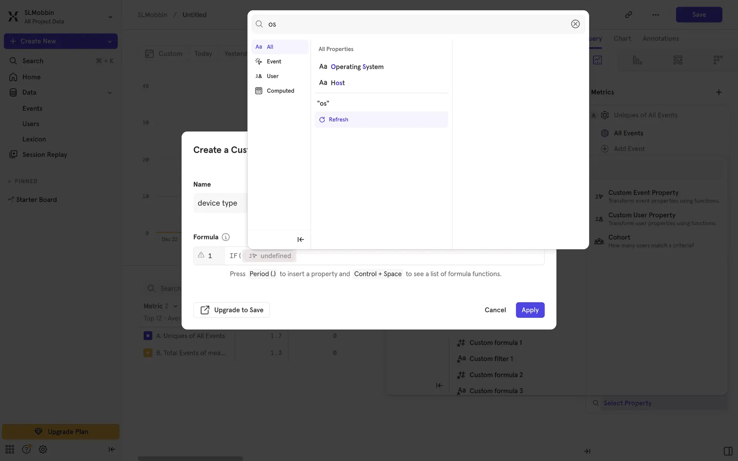Open the three-dot more options menu
Viewport: 738px width, 461px height.
(655, 15)
